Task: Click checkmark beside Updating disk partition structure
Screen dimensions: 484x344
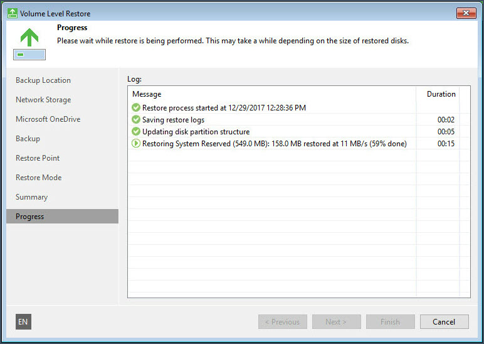Action: (x=136, y=132)
